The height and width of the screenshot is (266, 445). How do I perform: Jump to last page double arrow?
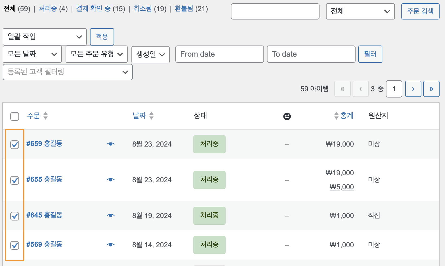click(x=431, y=89)
